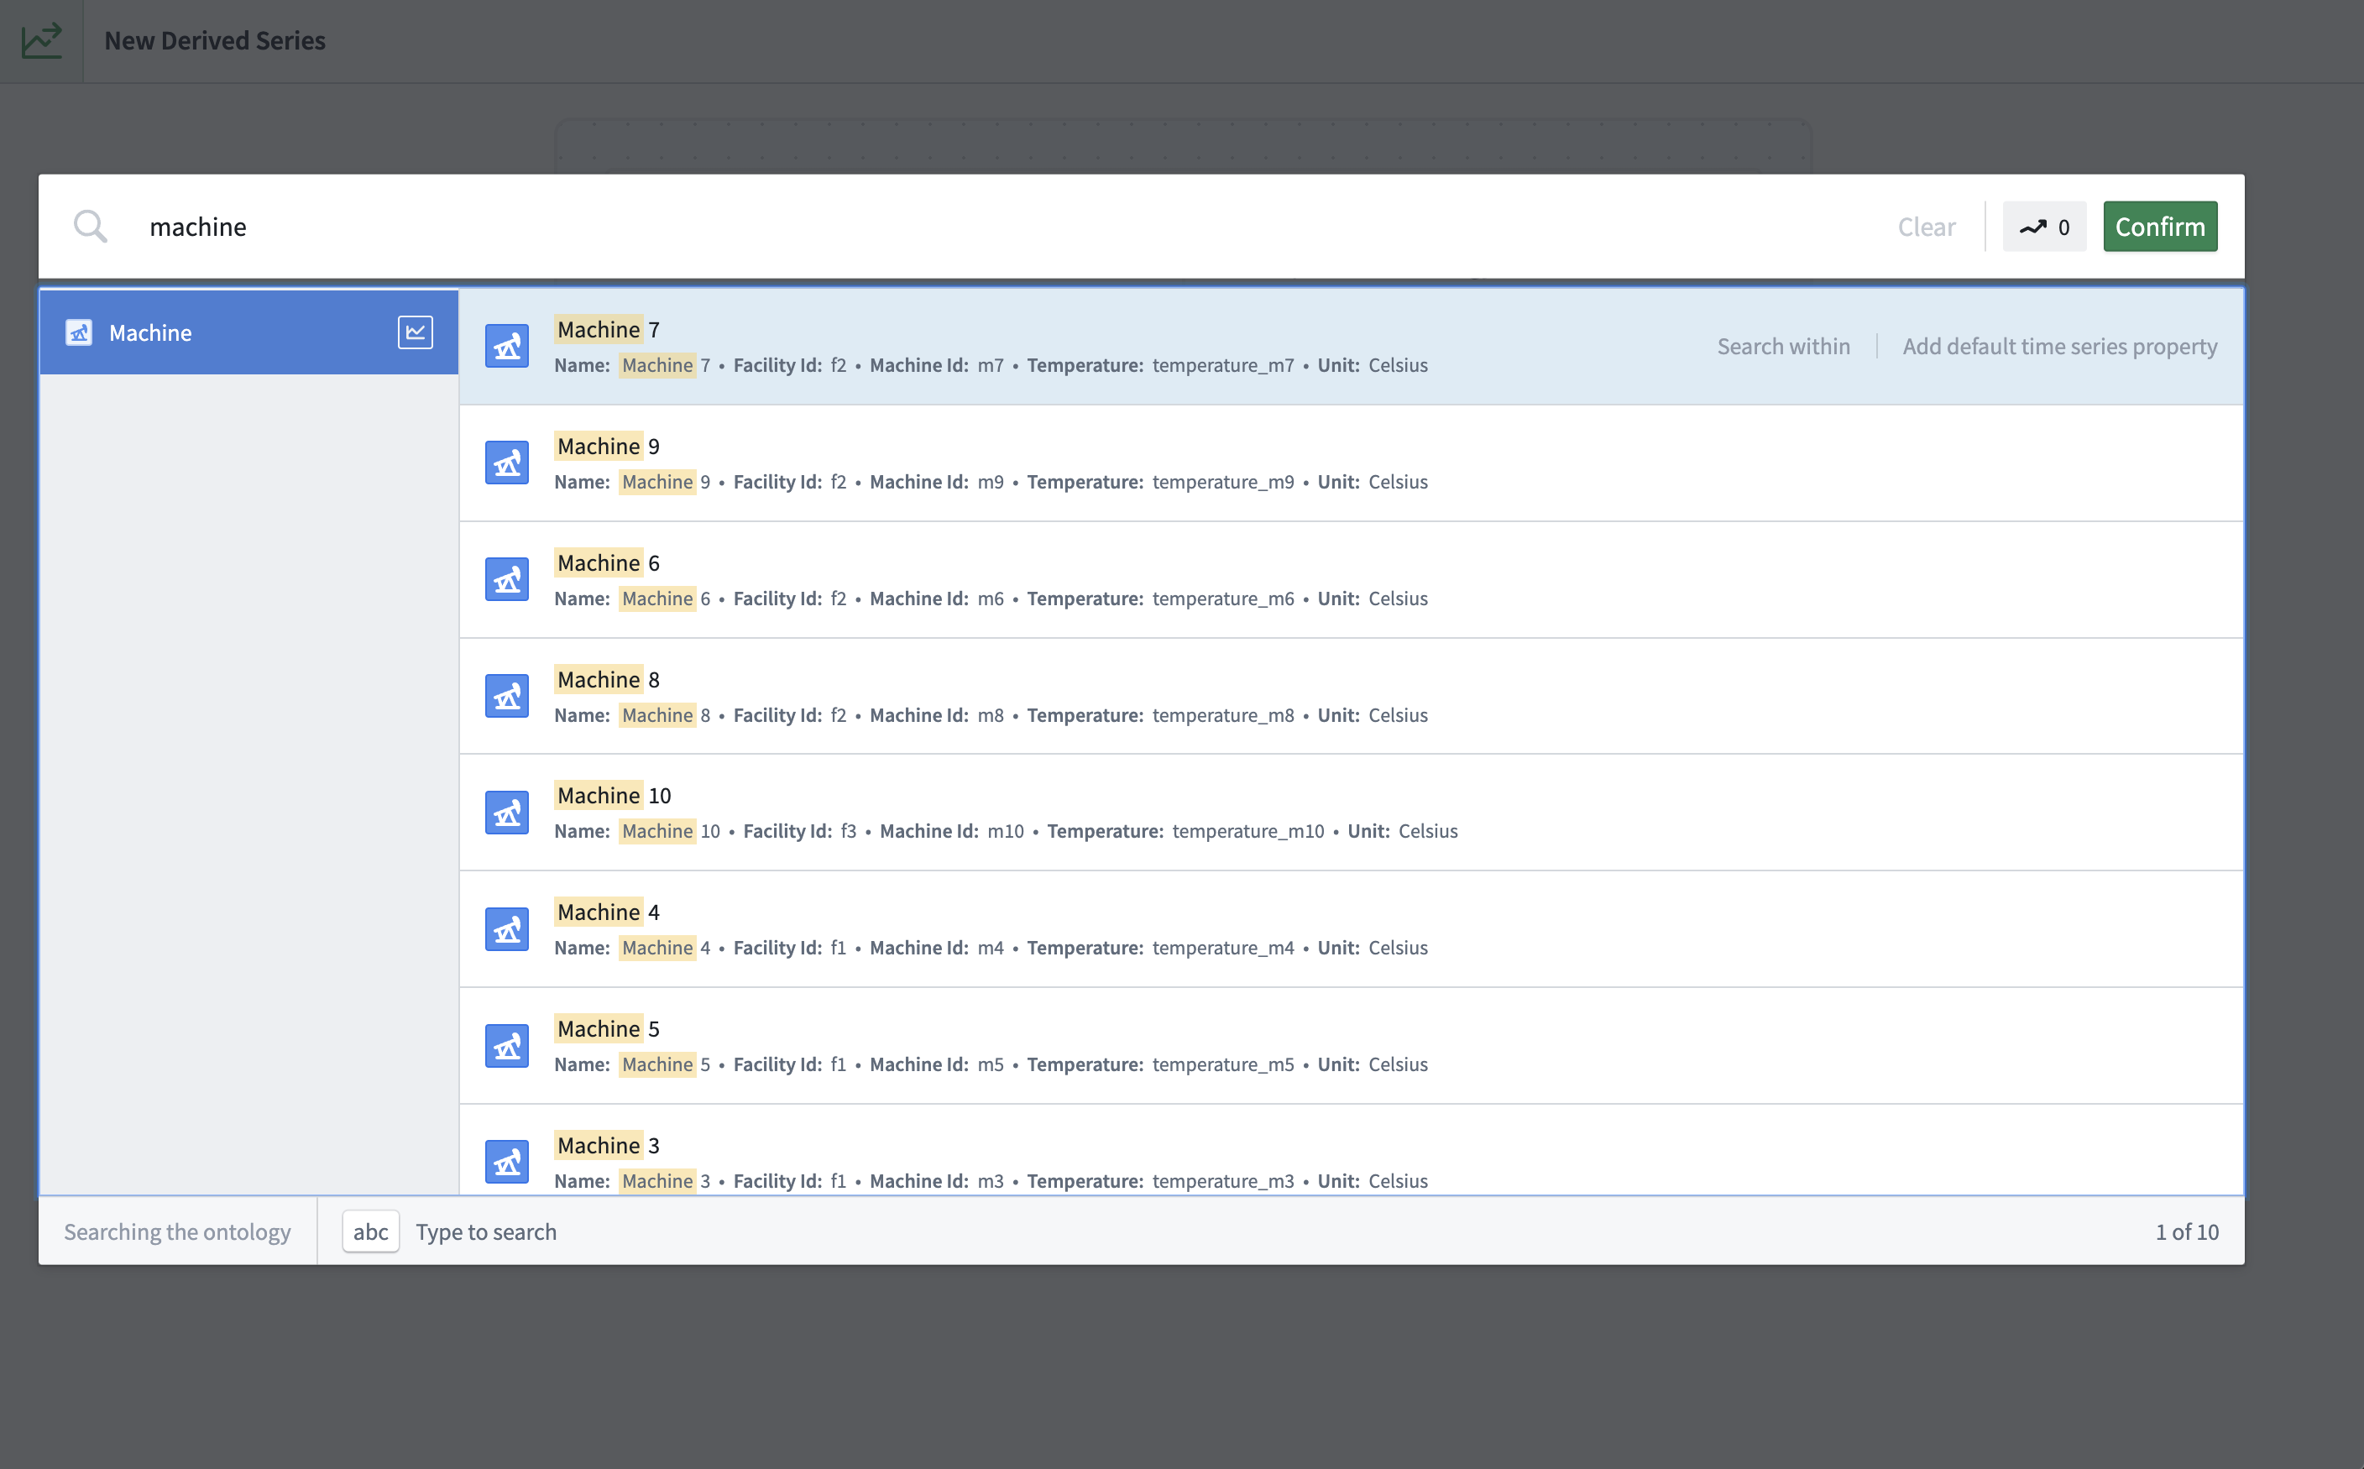Click Search within for Machine 7
Image resolution: width=2364 pixels, height=1469 pixels.
pyautogui.click(x=1783, y=346)
